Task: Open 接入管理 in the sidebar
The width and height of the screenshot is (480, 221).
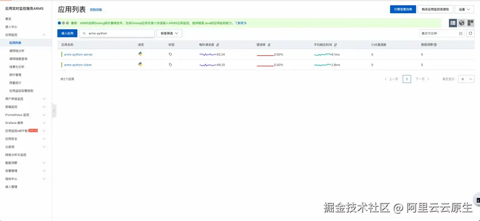Action: [11, 186]
